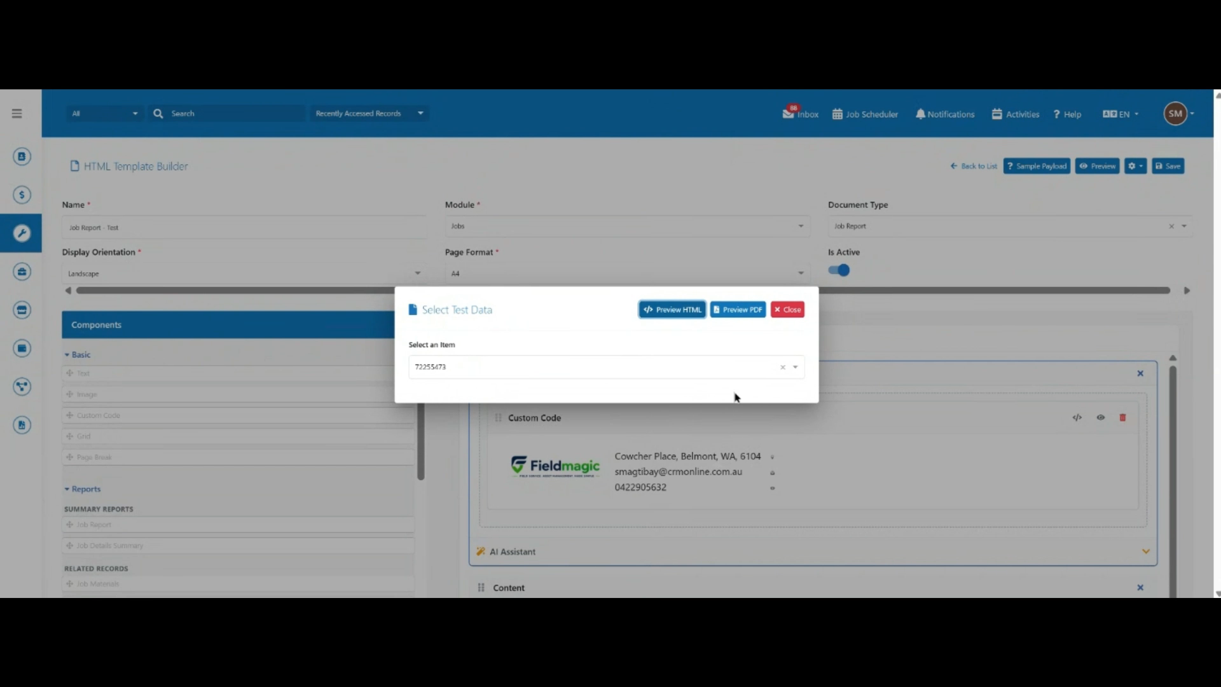Click the gear settings button
The height and width of the screenshot is (687, 1221).
tap(1135, 166)
